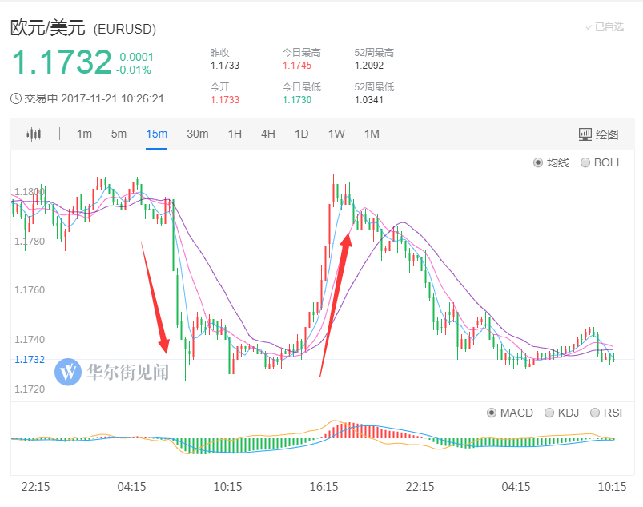Screen dimensions: 643x507
Task: Select the 15m timeframe tab
Action: [x=157, y=134]
